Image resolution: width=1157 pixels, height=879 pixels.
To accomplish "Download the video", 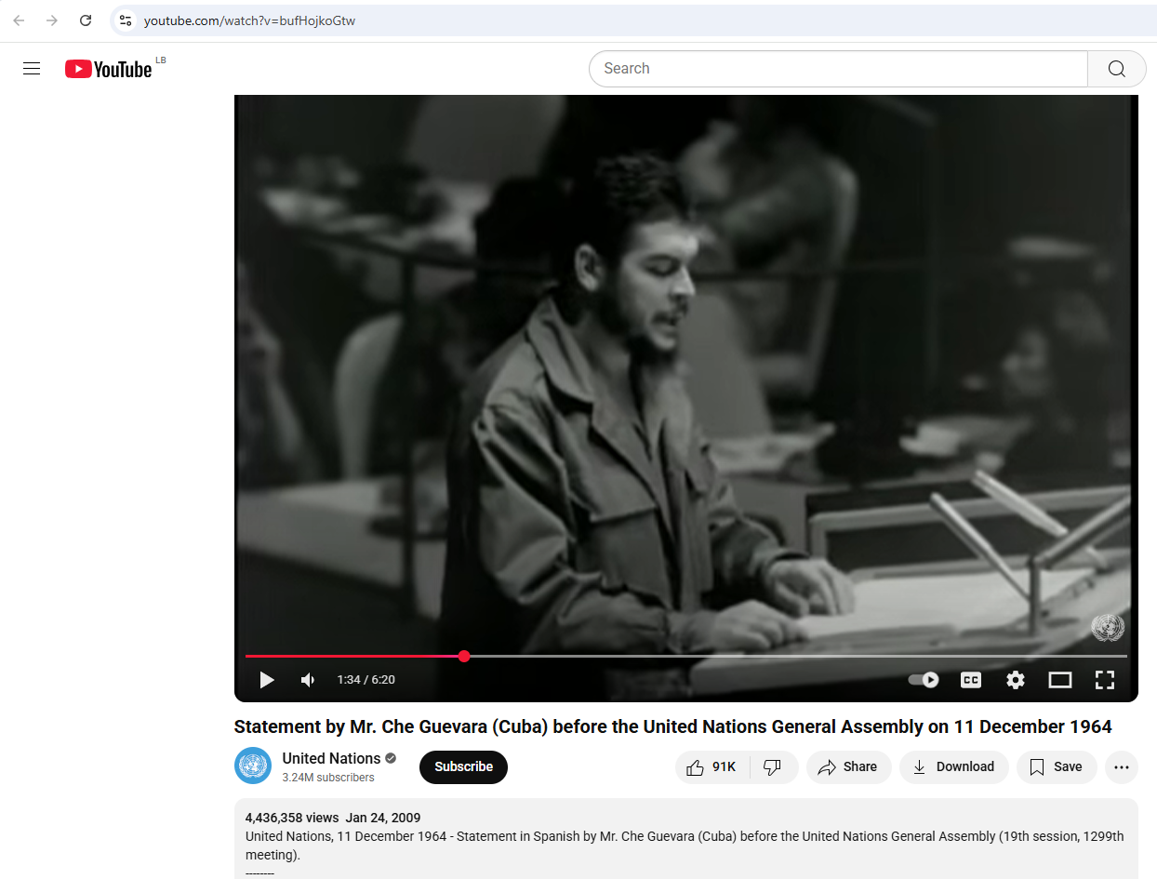I will point(953,767).
